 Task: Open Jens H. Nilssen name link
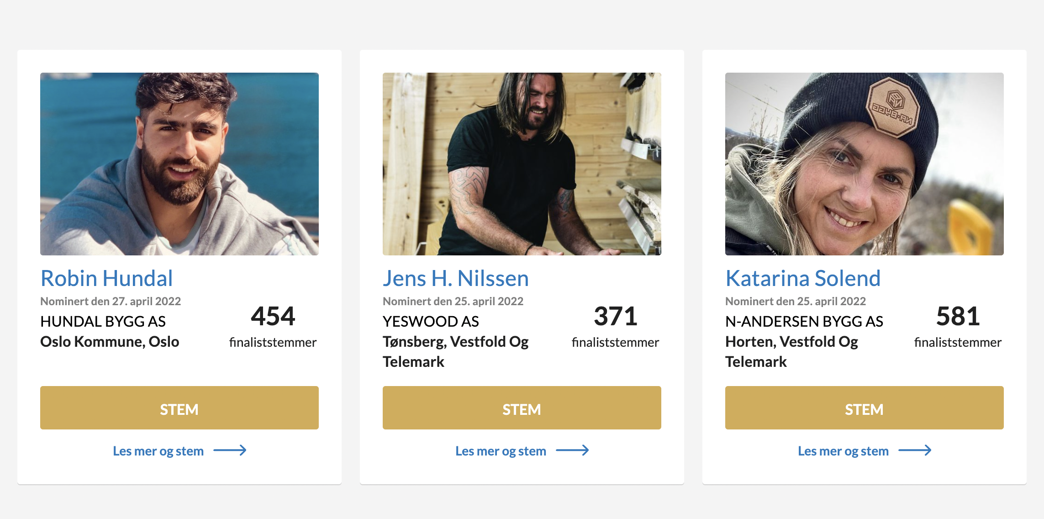click(x=455, y=278)
